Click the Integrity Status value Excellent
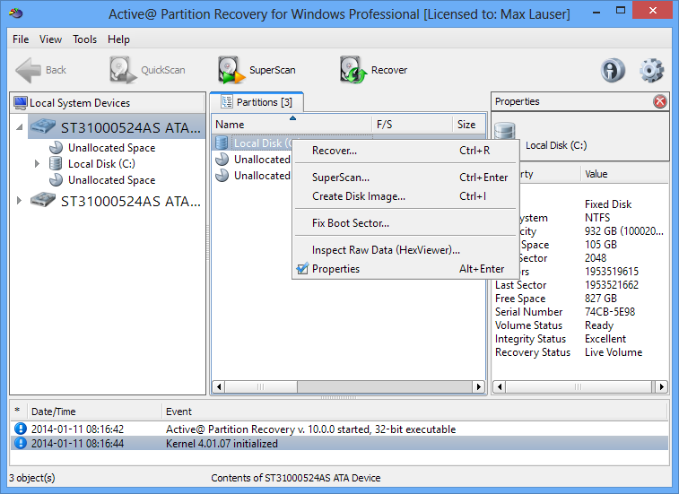 pos(605,339)
